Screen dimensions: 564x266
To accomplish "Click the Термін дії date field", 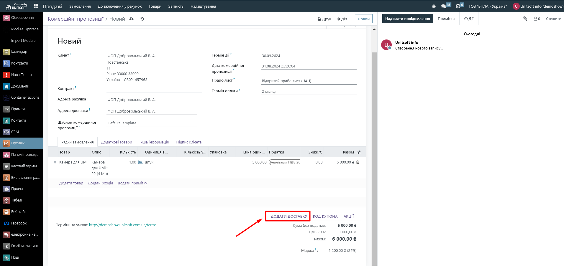I will [308, 56].
